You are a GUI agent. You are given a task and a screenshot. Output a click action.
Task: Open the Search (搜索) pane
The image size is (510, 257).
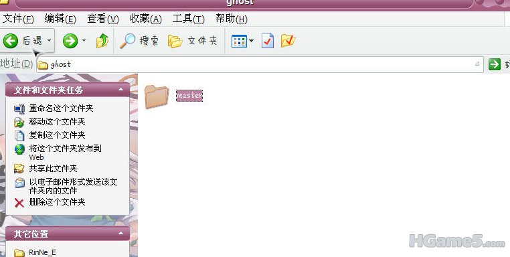click(x=139, y=41)
